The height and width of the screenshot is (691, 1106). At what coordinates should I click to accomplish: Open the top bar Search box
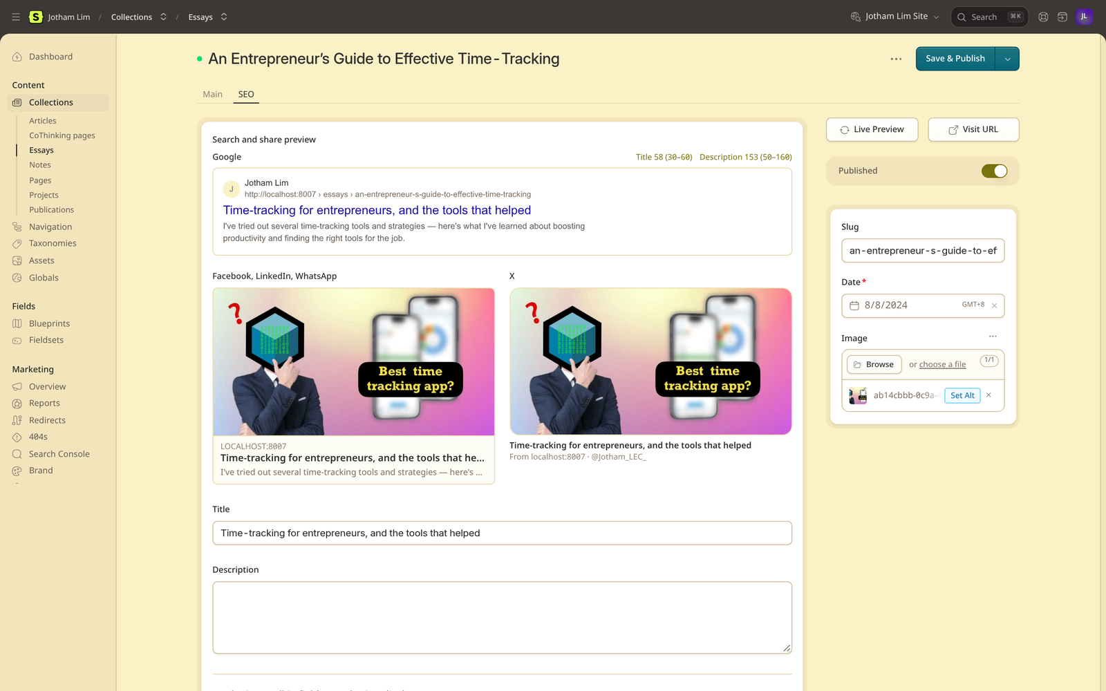coord(989,17)
